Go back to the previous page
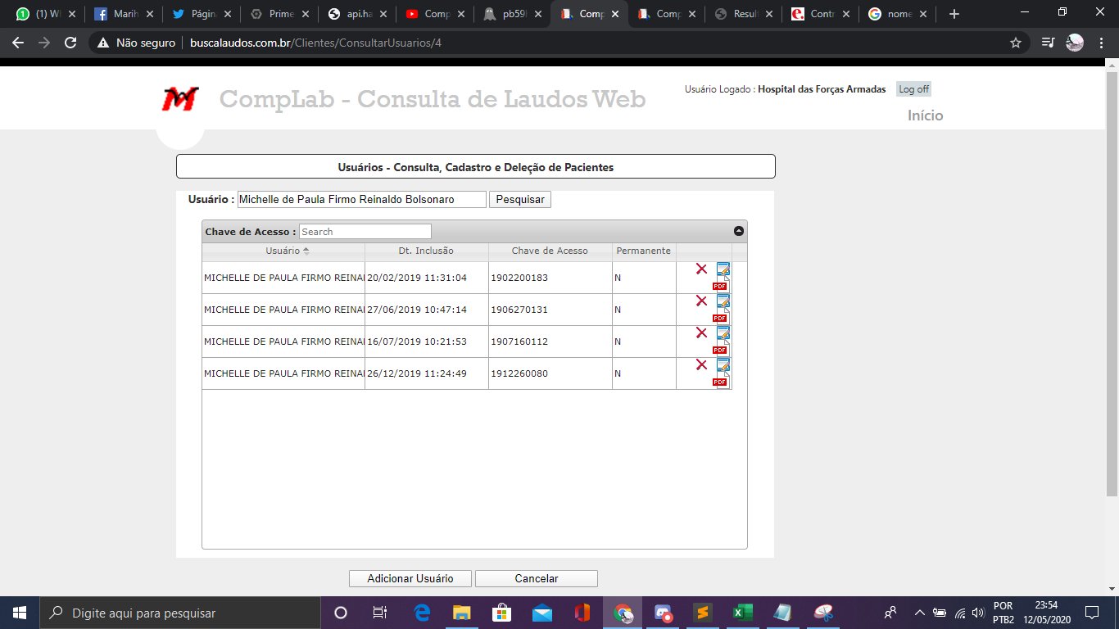The height and width of the screenshot is (629, 1119). point(18,43)
